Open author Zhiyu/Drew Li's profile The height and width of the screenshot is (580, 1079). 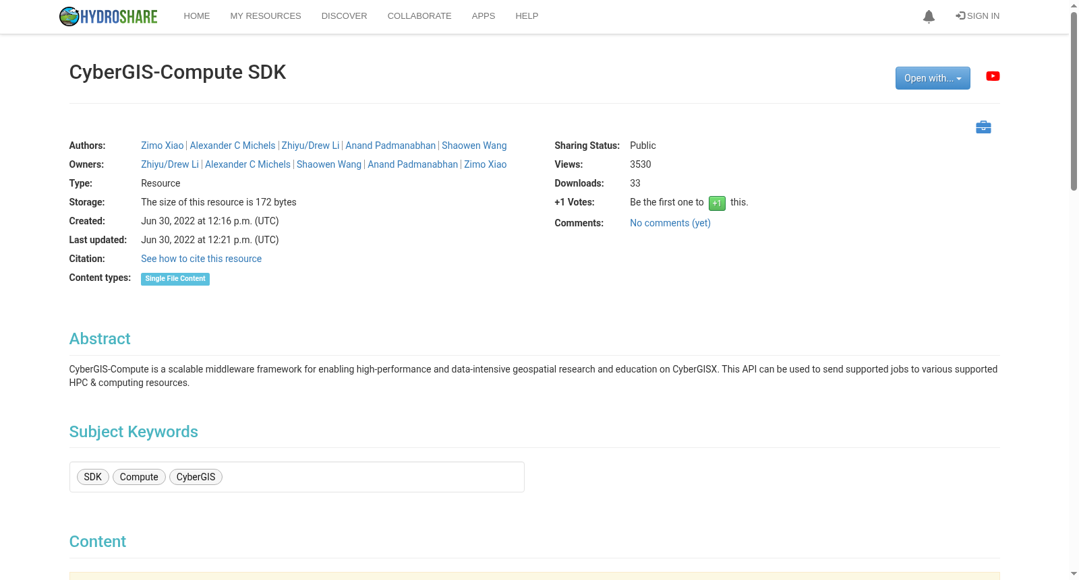pyautogui.click(x=310, y=146)
